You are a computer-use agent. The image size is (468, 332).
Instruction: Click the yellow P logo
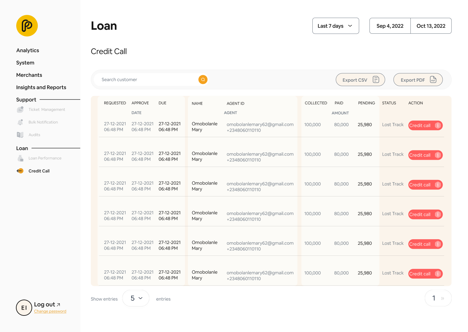coord(27,26)
